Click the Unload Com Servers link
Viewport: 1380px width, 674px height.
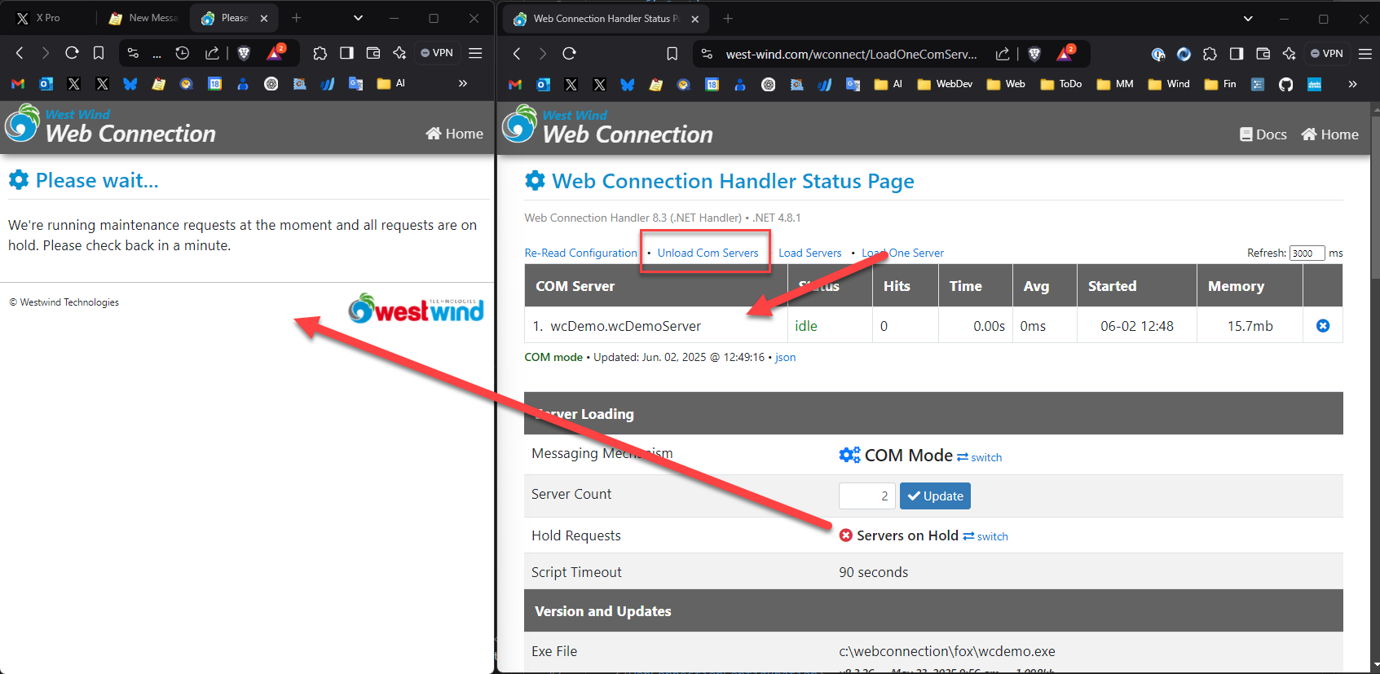(x=708, y=253)
